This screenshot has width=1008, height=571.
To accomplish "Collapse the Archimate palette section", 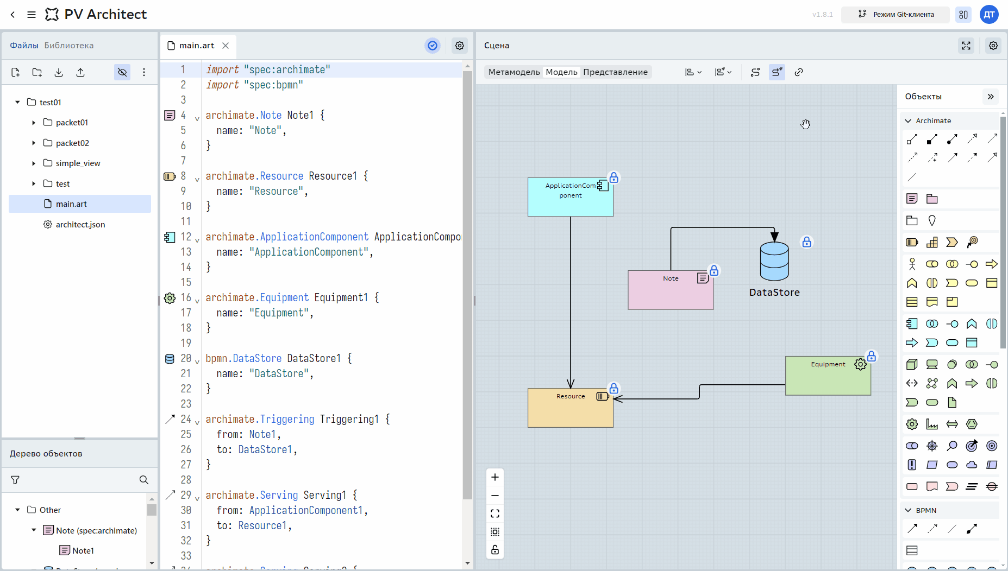I will point(907,120).
